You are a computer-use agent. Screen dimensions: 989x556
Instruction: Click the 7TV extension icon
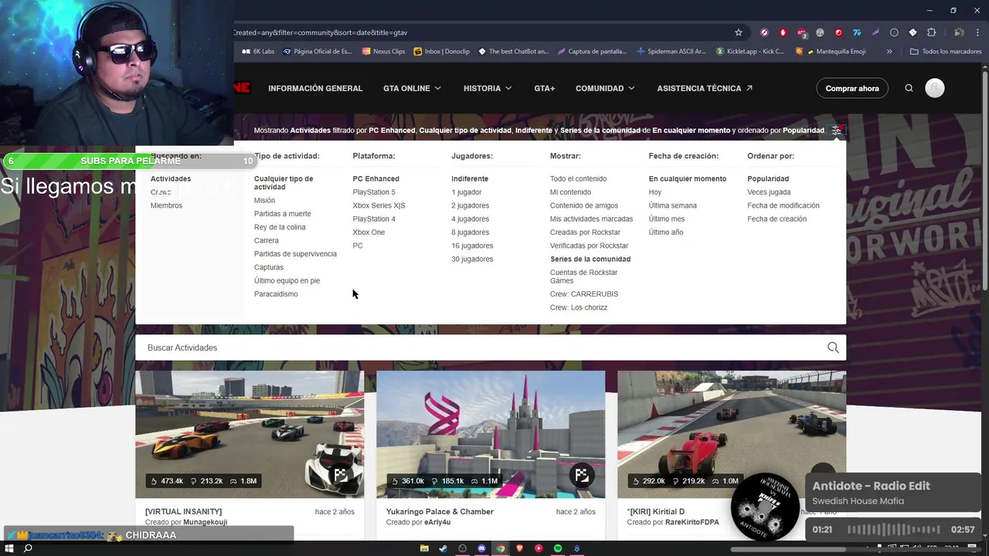[857, 32]
